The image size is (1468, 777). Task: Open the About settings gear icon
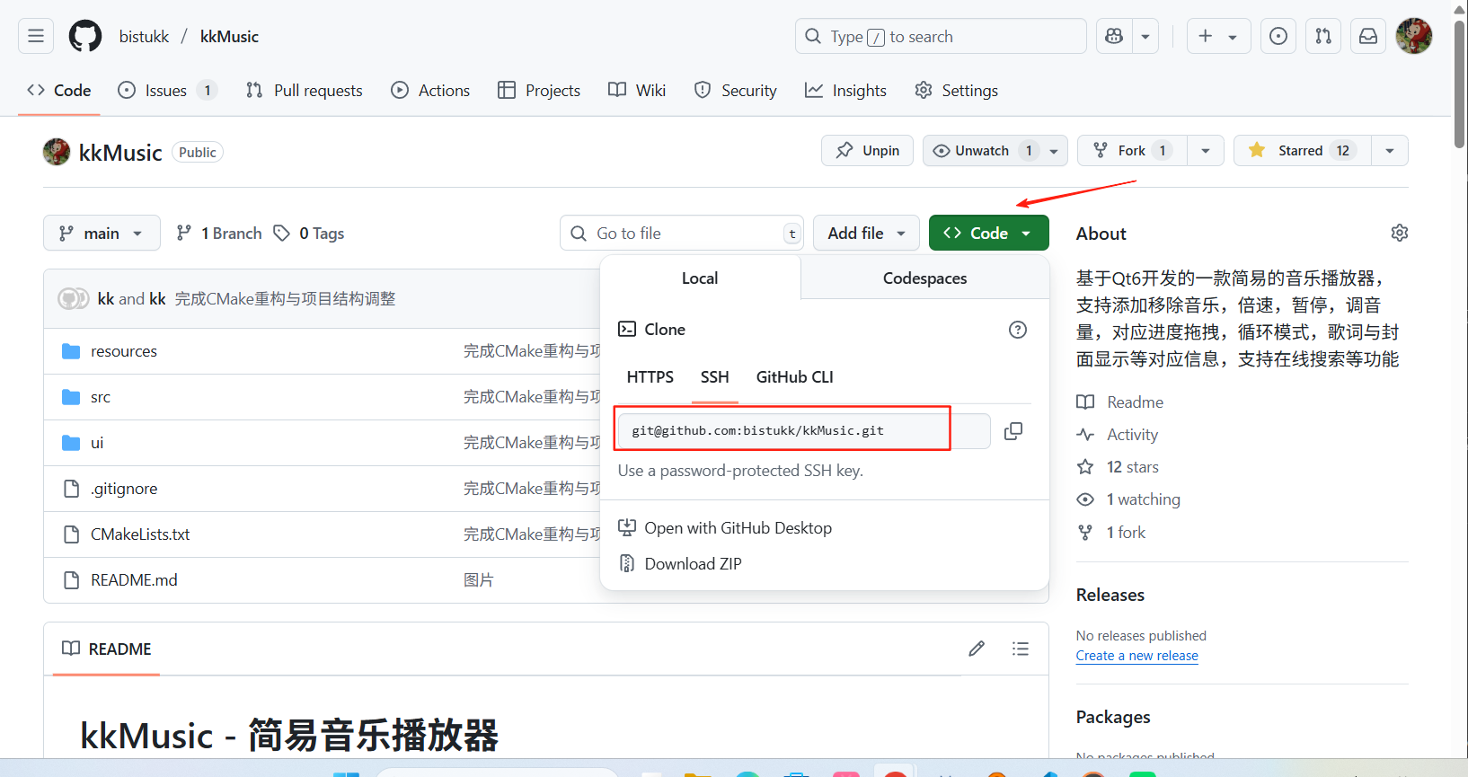pyautogui.click(x=1400, y=233)
